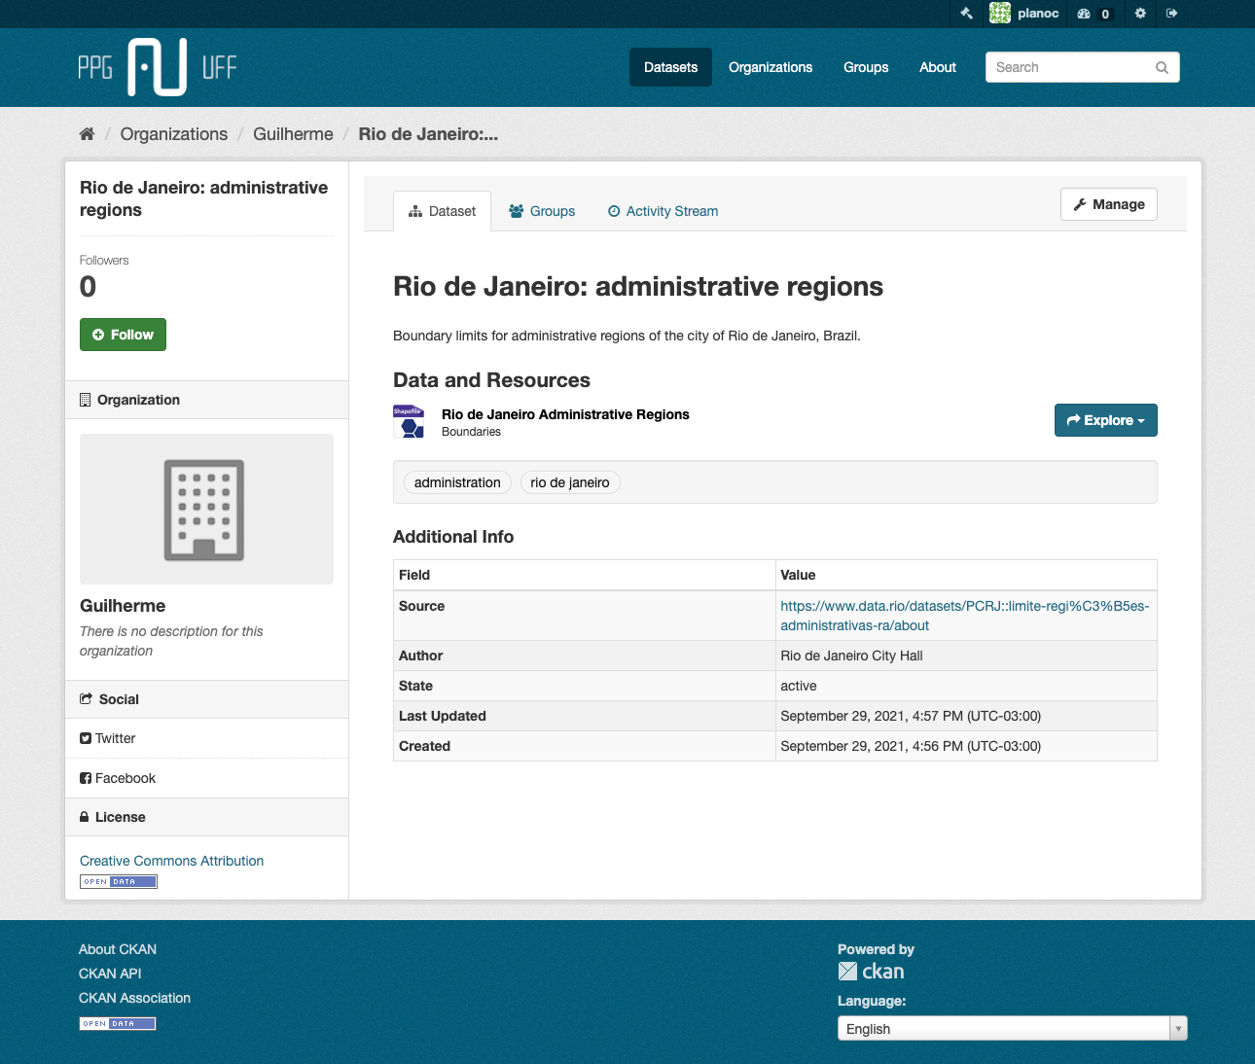Open the dashboard icon in top bar
This screenshot has width=1255, height=1064.
click(1084, 14)
